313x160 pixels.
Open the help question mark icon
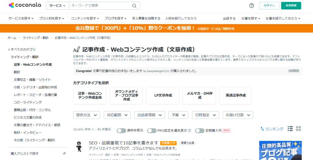tap(252, 6)
